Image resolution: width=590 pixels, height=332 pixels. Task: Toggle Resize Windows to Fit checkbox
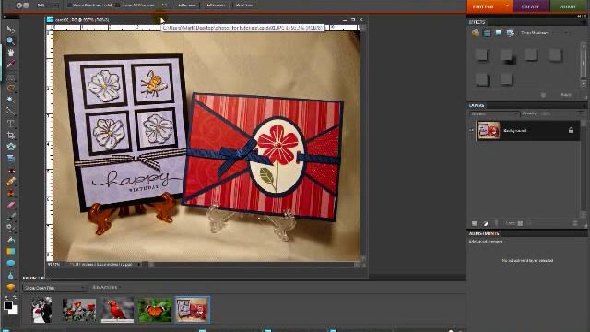click(x=70, y=6)
